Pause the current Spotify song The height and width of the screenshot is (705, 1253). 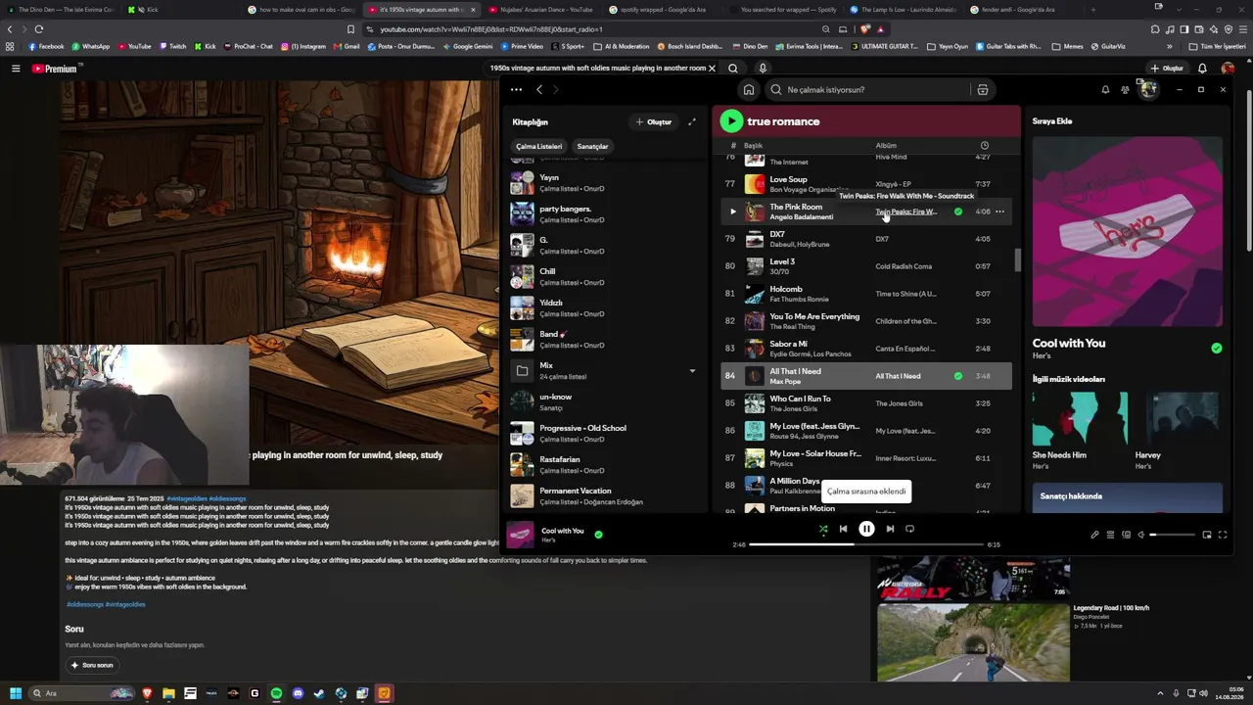pos(866,529)
